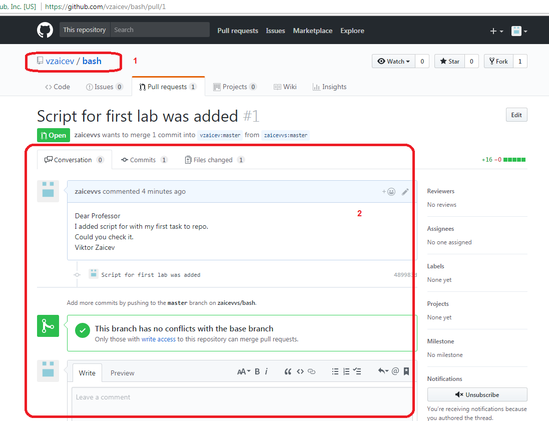Fork the bash repository
Image resolution: width=549 pixels, height=421 pixels.
point(498,61)
